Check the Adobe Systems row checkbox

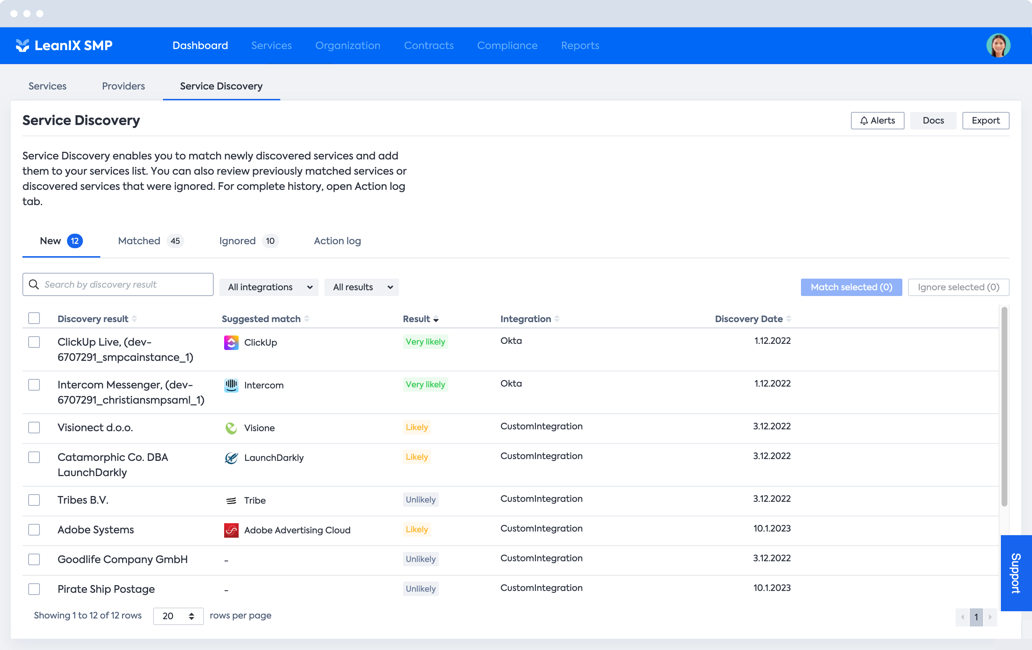tap(34, 530)
